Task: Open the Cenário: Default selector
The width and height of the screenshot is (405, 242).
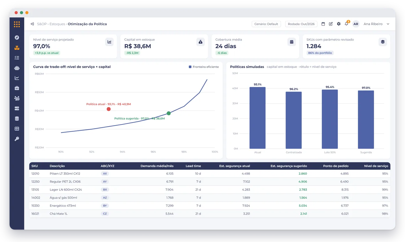Action: pos(266,24)
